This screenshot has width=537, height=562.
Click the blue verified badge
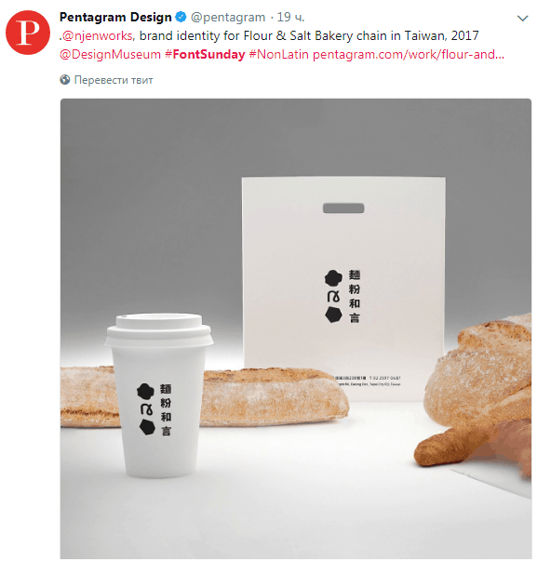click(181, 17)
